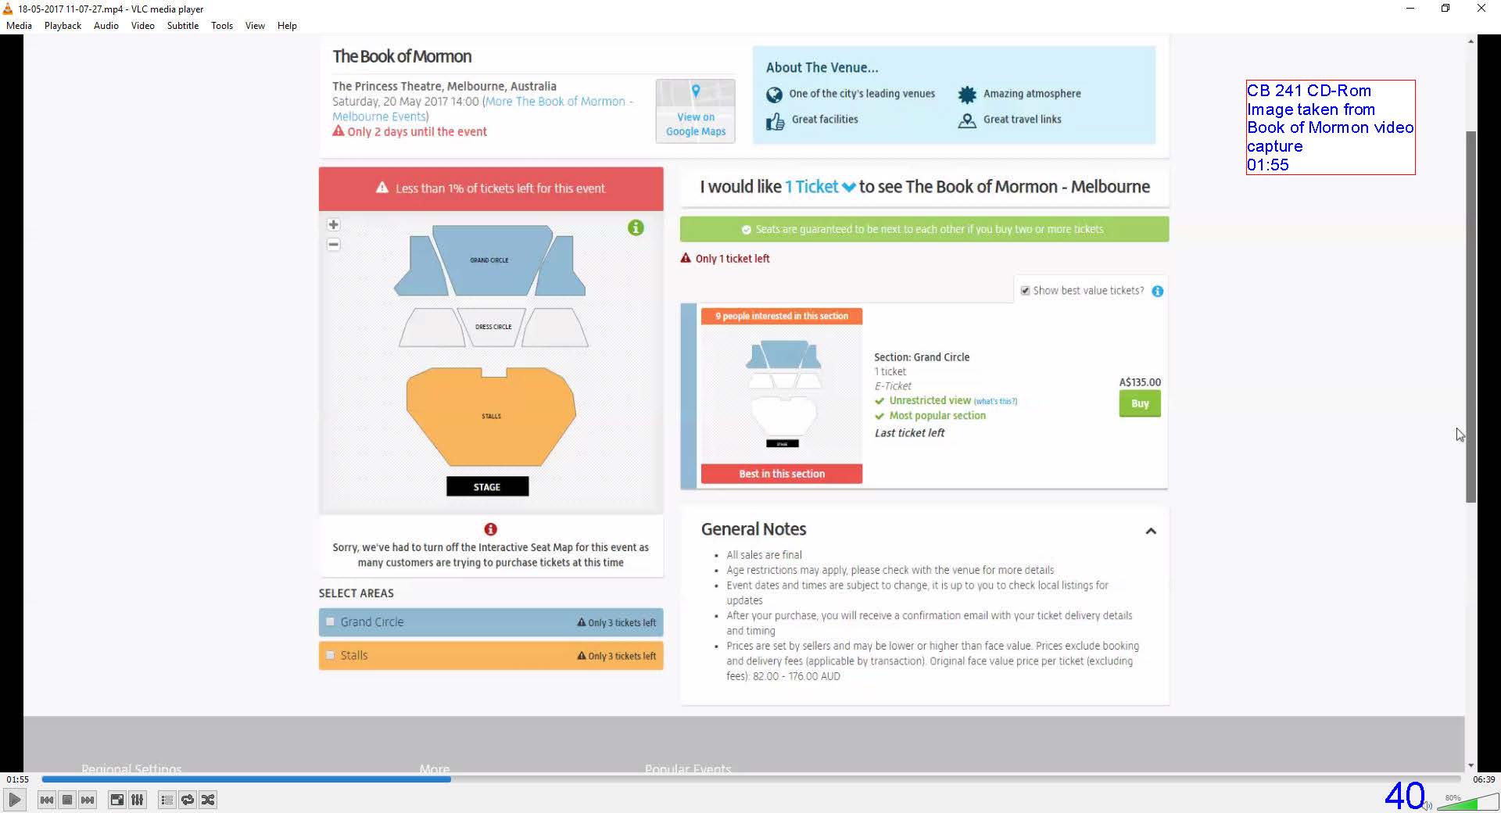1501x813 pixels.
Task: Skip to the previous media track
Action: [x=47, y=800]
